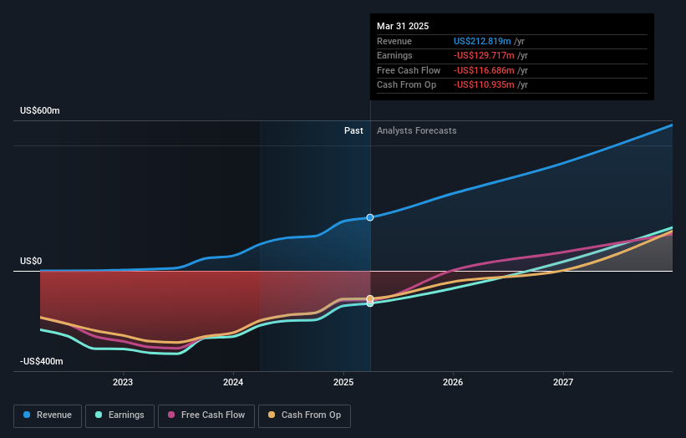Click the Analysts Forecasts label
Image resolution: width=686 pixels, height=438 pixels.
pyautogui.click(x=416, y=131)
